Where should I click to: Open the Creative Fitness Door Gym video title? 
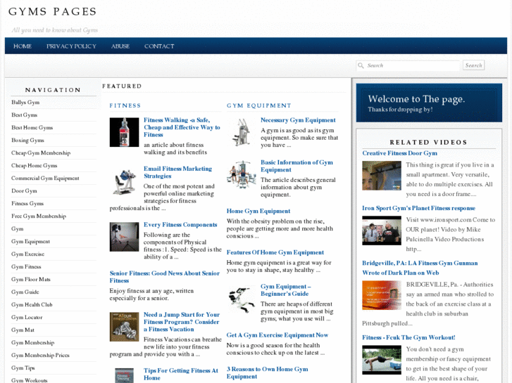(400, 153)
